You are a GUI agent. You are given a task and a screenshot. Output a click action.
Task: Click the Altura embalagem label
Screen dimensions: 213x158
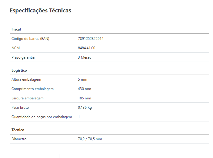26,79
